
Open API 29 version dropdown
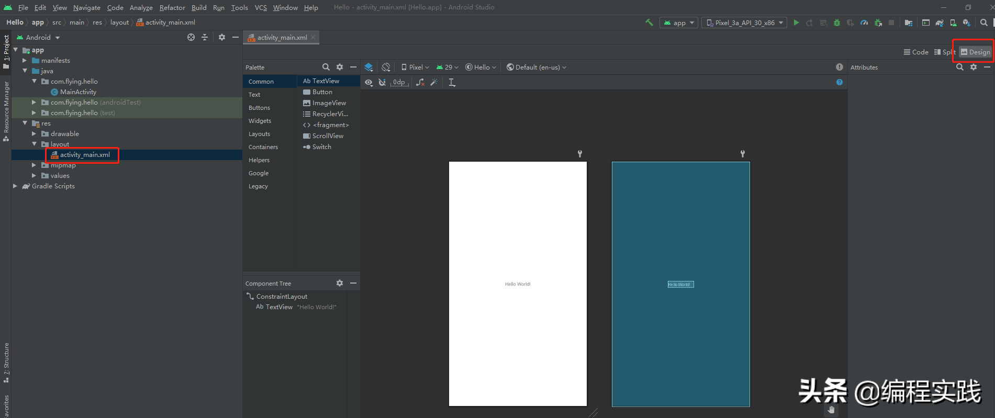click(448, 67)
